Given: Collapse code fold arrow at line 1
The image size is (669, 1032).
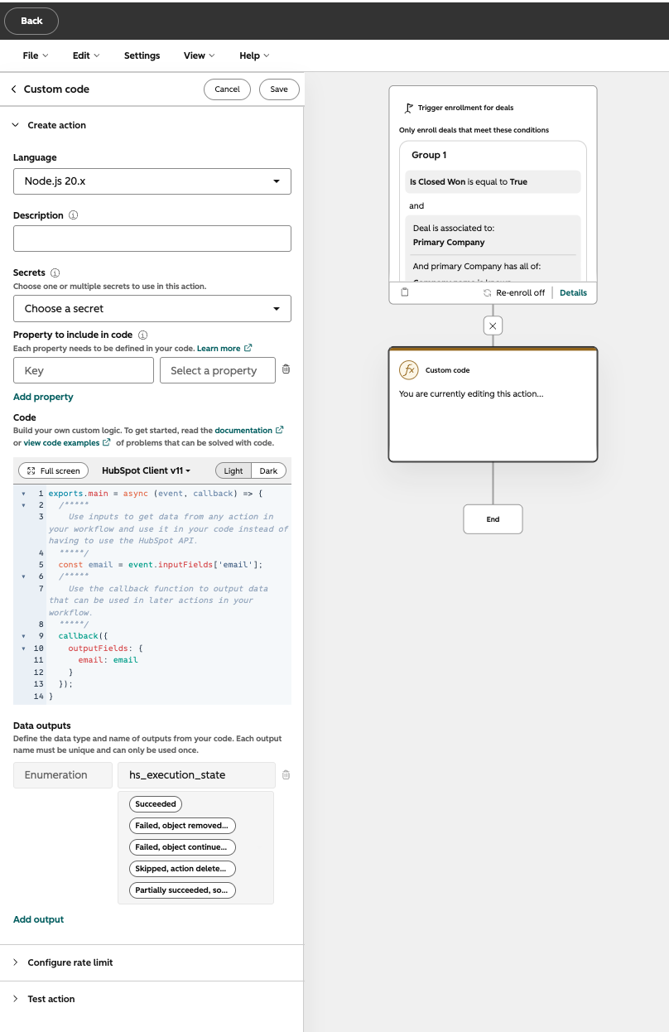Looking at the screenshot, I should [x=24, y=494].
